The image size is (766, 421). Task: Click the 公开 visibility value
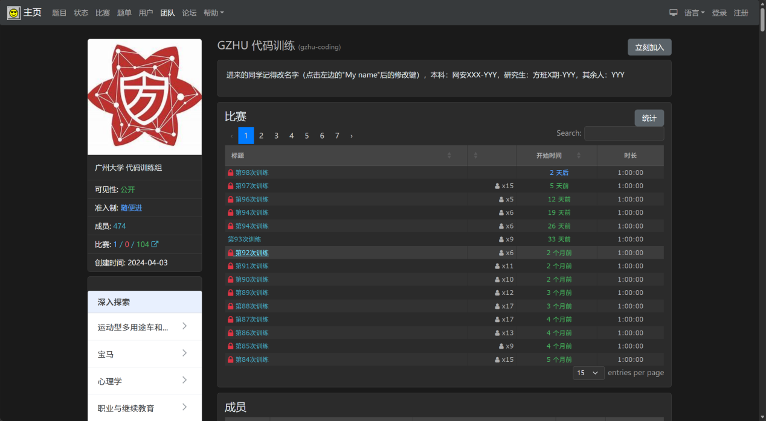127,189
